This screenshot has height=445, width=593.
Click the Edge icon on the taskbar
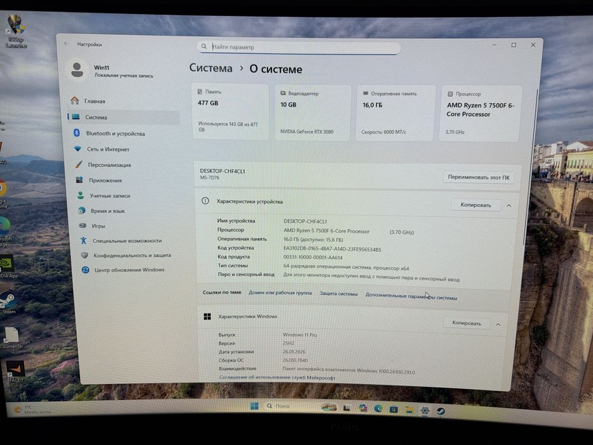click(378, 408)
